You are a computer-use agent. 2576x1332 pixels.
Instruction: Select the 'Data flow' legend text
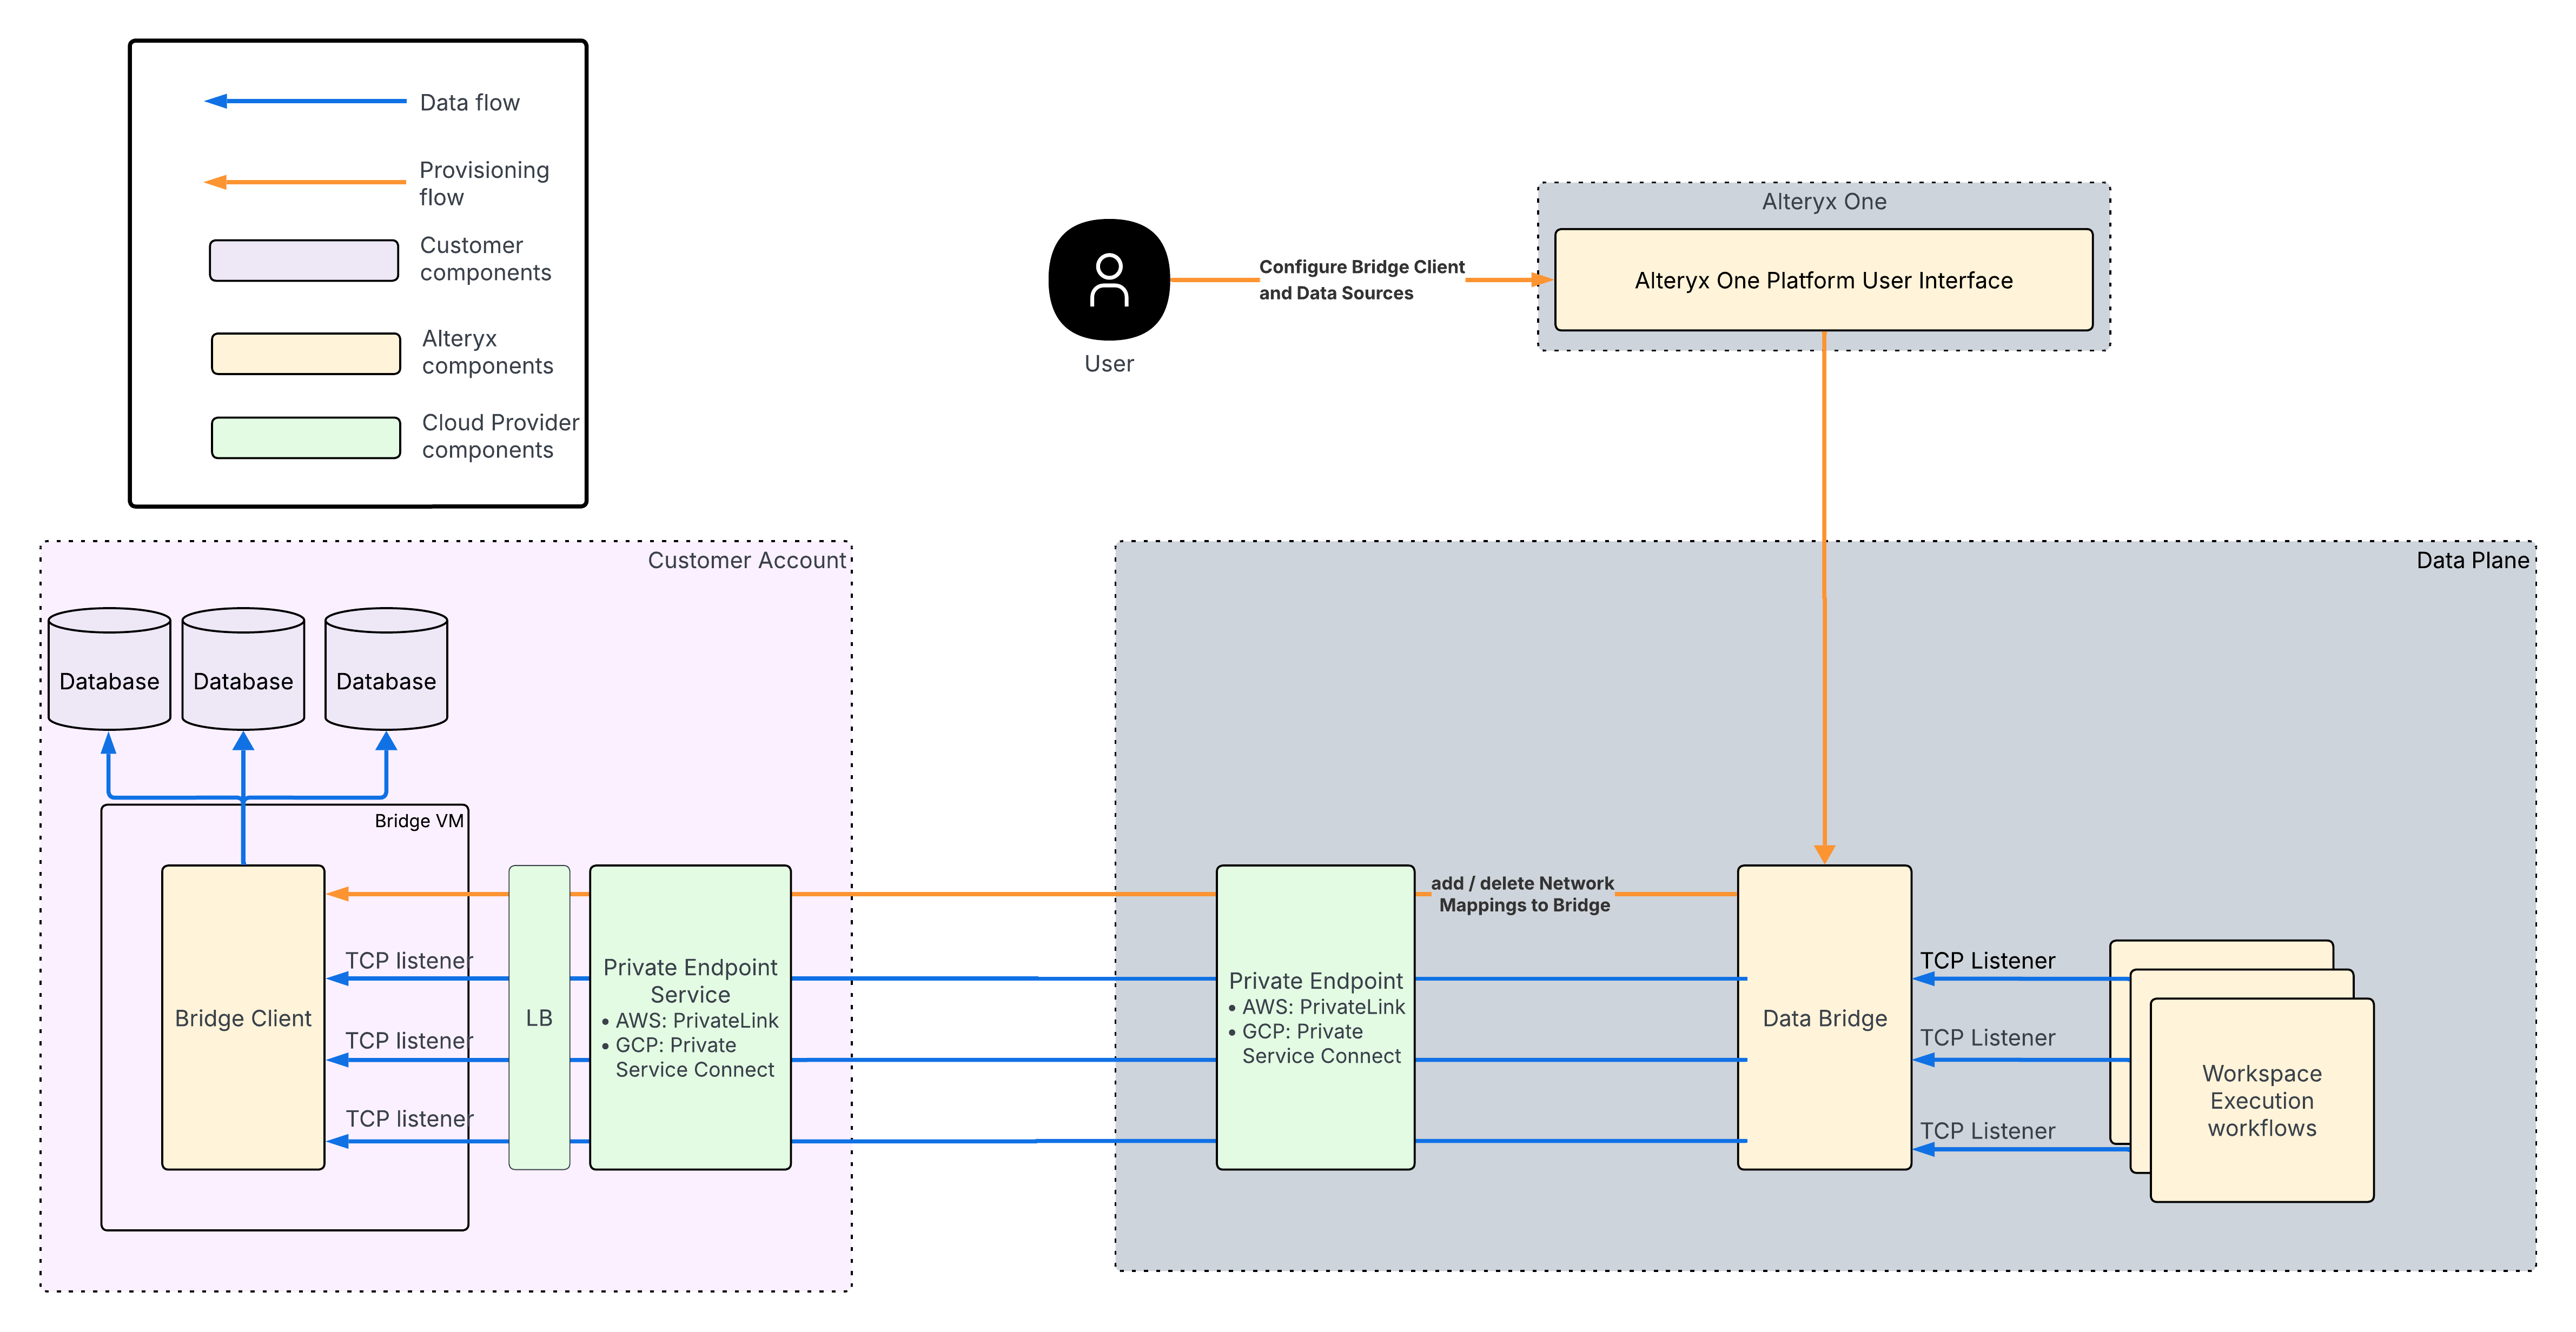click(x=469, y=102)
